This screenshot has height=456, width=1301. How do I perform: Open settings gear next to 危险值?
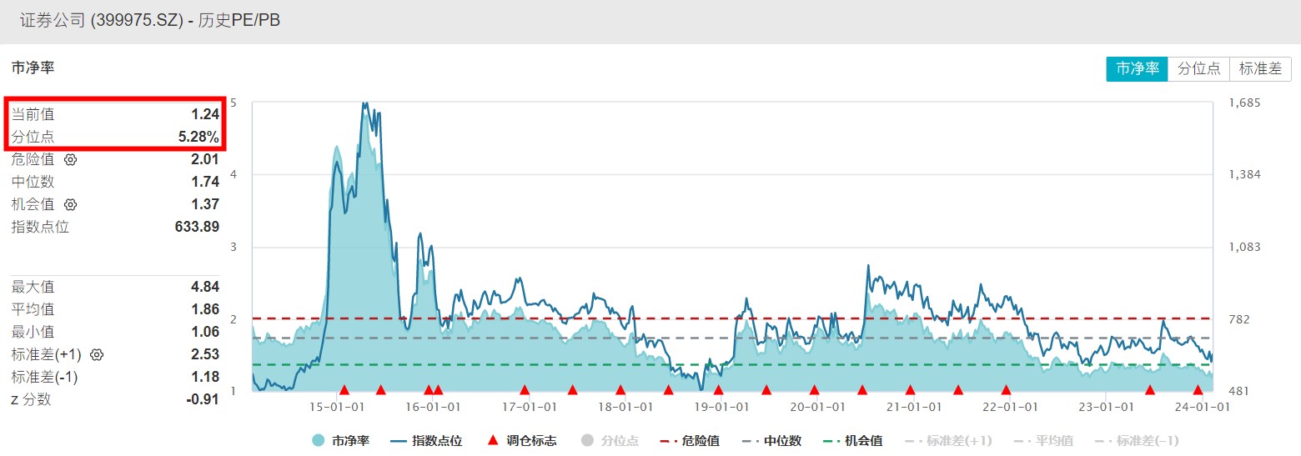click(70, 159)
